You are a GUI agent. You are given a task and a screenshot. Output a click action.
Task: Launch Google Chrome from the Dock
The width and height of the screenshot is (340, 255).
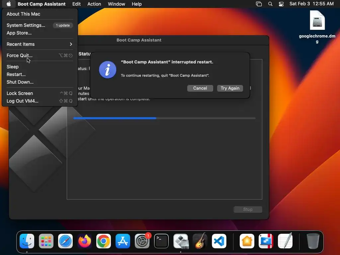[104, 241]
